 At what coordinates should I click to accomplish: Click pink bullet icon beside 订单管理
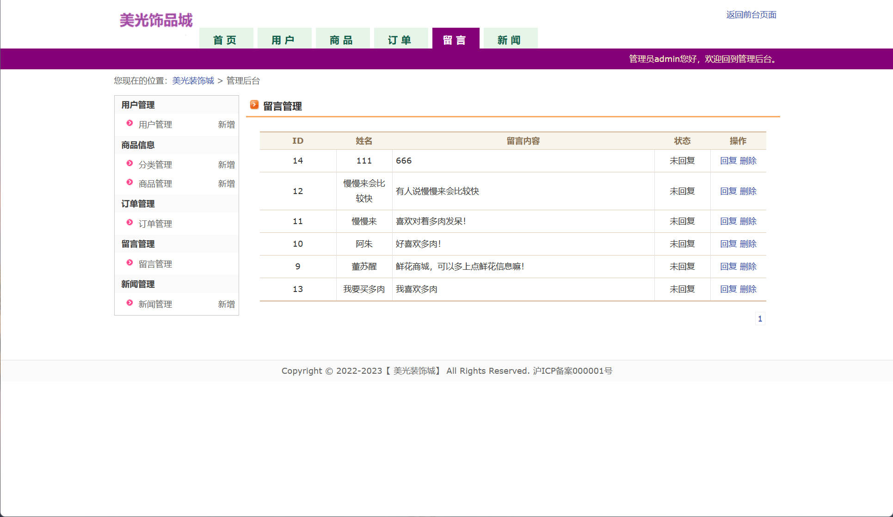[x=129, y=223]
